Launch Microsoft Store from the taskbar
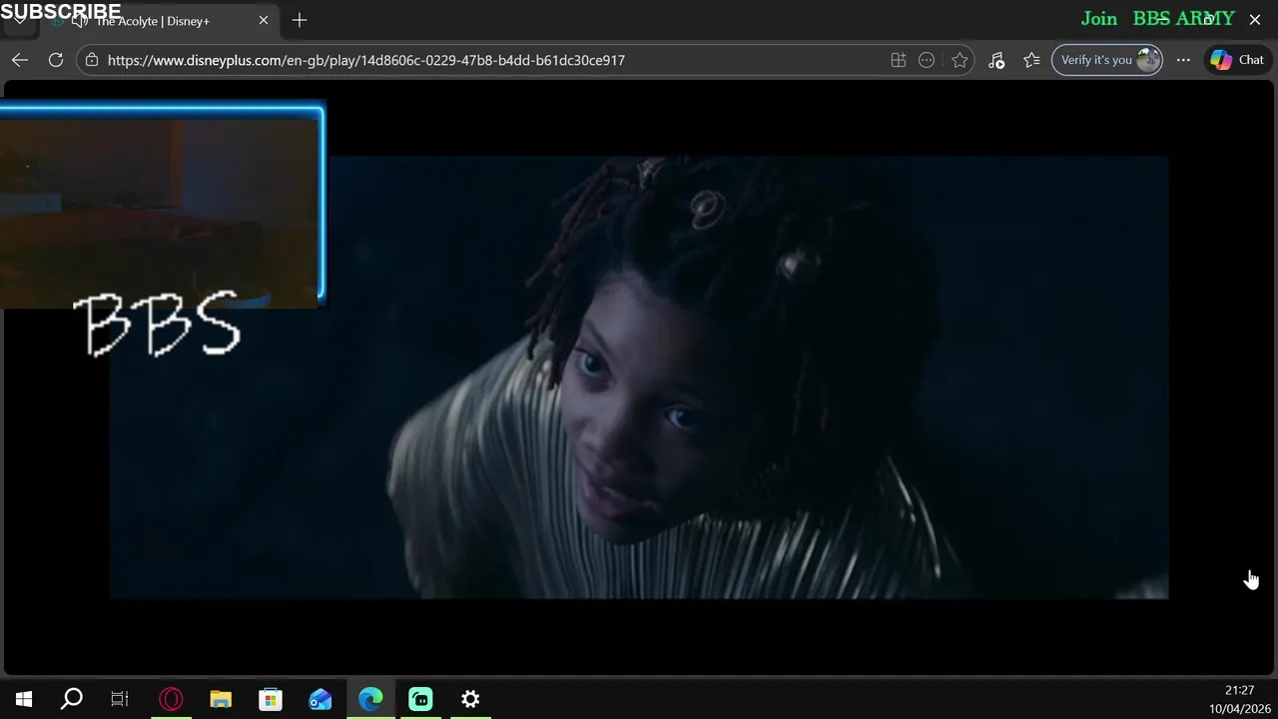Viewport: 1278px width, 719px height. coord(271,699)
